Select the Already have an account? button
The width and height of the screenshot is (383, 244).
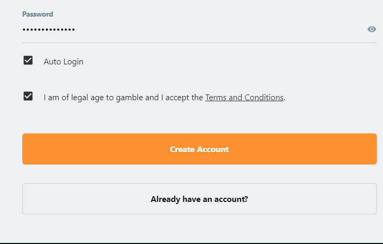tap(200, 199)
